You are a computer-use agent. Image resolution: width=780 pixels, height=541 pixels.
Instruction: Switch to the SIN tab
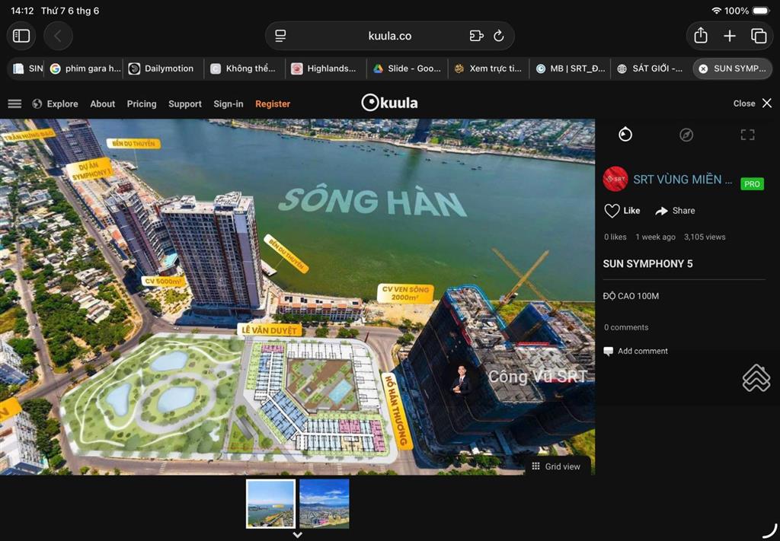[27, 68]
